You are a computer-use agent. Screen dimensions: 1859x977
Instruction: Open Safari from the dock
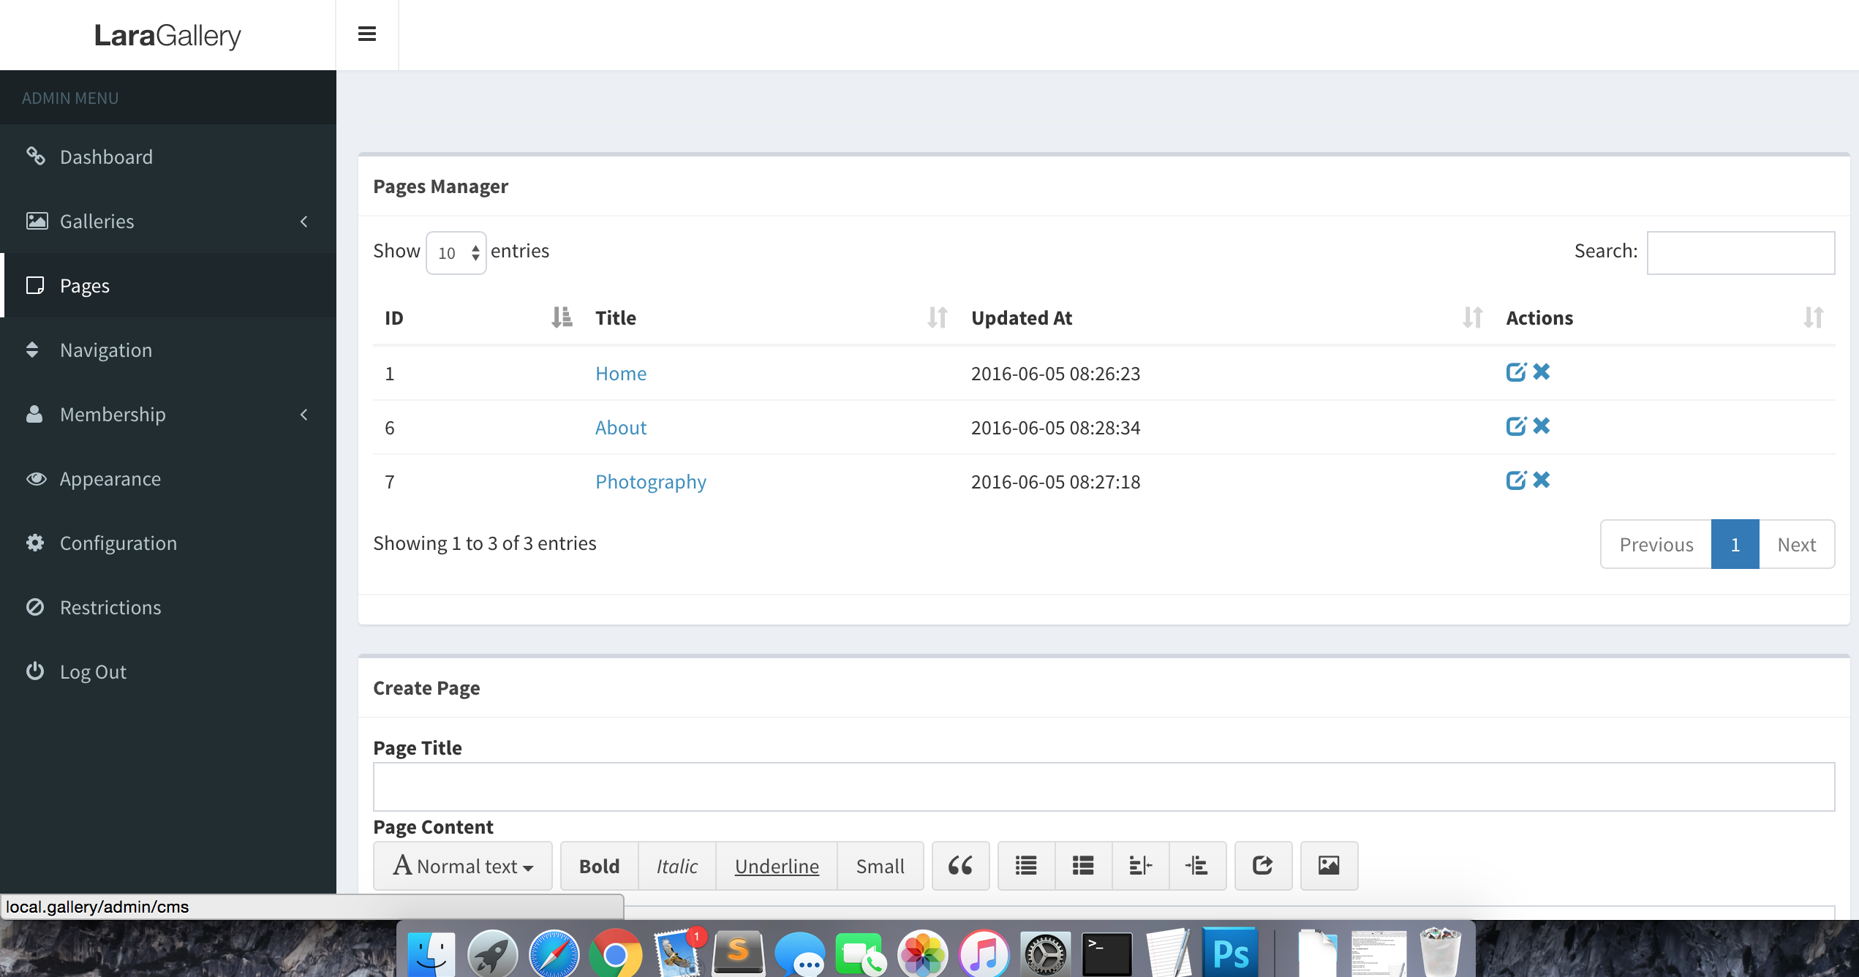554,954
